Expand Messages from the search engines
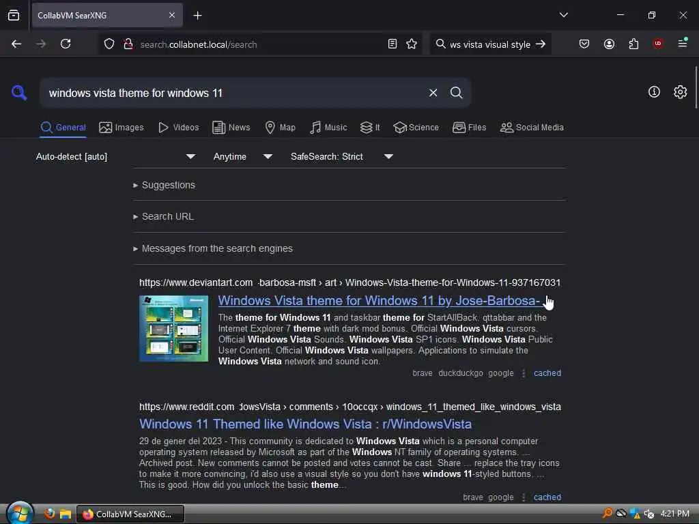 (x=213, y=248)
